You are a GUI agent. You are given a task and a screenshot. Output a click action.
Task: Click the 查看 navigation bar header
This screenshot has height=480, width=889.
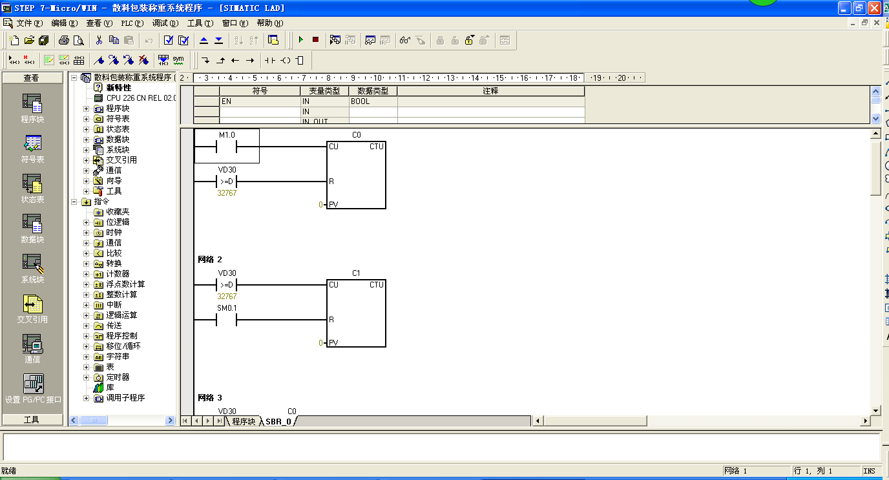pyautogui.click(x=32, y=78)
